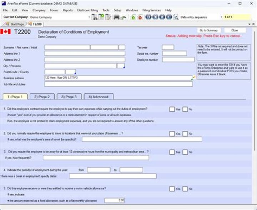Click the printer icon in toolbar

[x=116, y=17]
